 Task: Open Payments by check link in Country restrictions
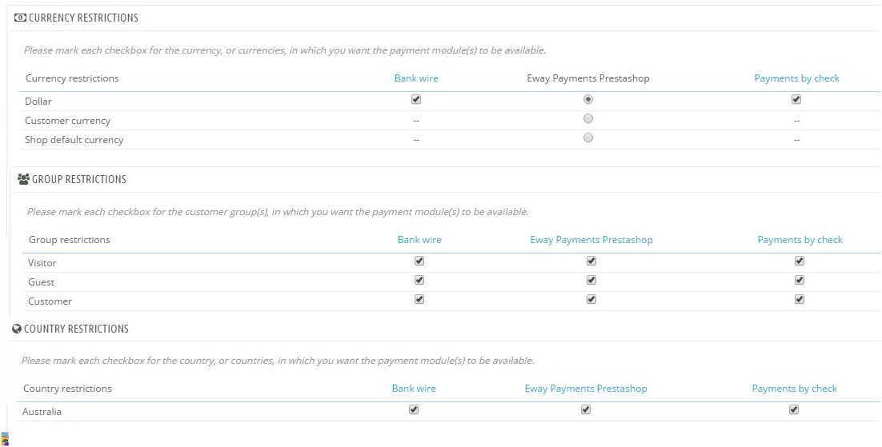pyautogui.click(x=794, y=389)
